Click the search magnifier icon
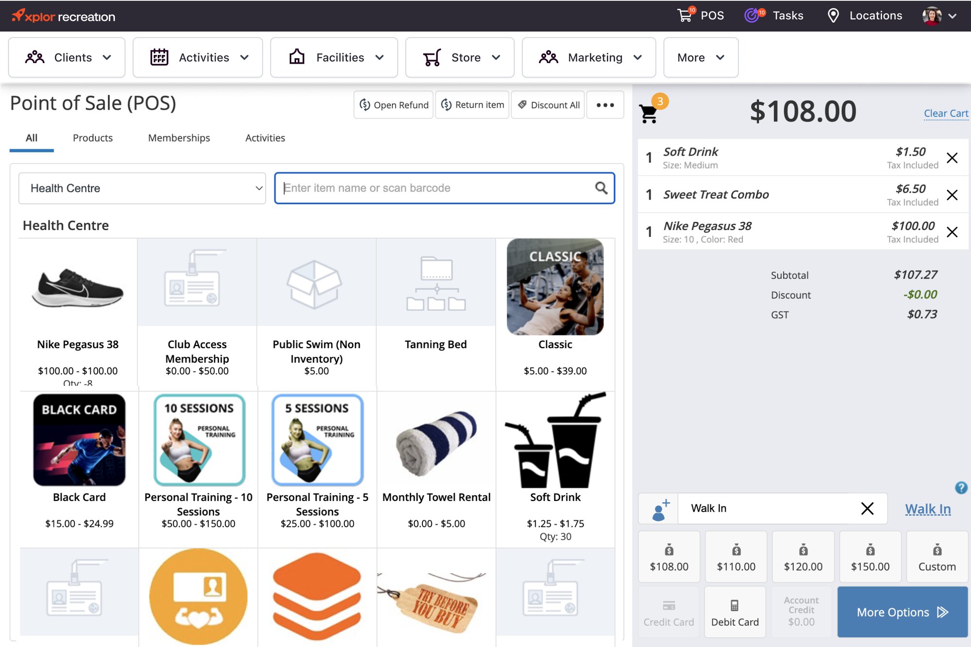The image size is (971, 647). (601, 188)
